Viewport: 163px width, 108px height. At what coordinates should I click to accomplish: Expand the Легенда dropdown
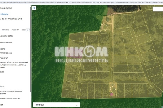pos(56,105)
